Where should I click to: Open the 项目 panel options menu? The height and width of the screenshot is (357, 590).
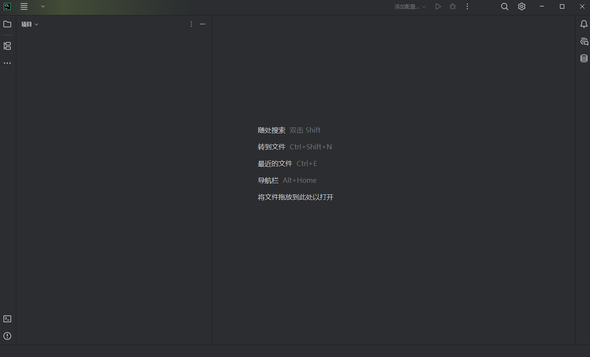[191, 24]
